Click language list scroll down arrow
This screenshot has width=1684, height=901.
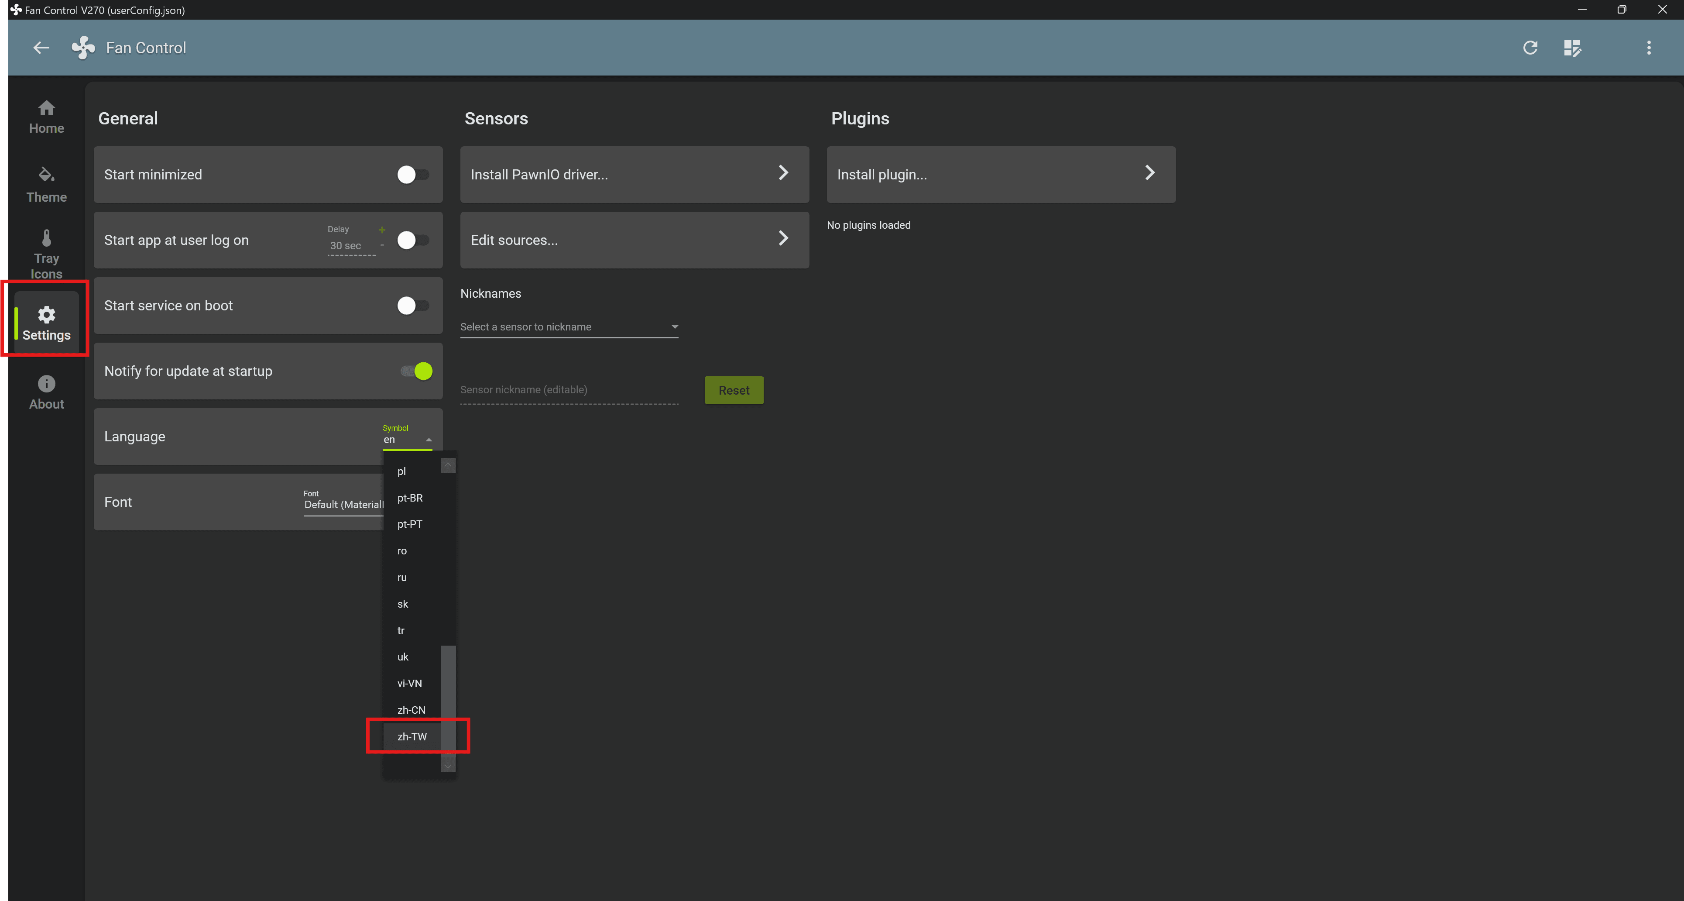(x=448, y=765)
